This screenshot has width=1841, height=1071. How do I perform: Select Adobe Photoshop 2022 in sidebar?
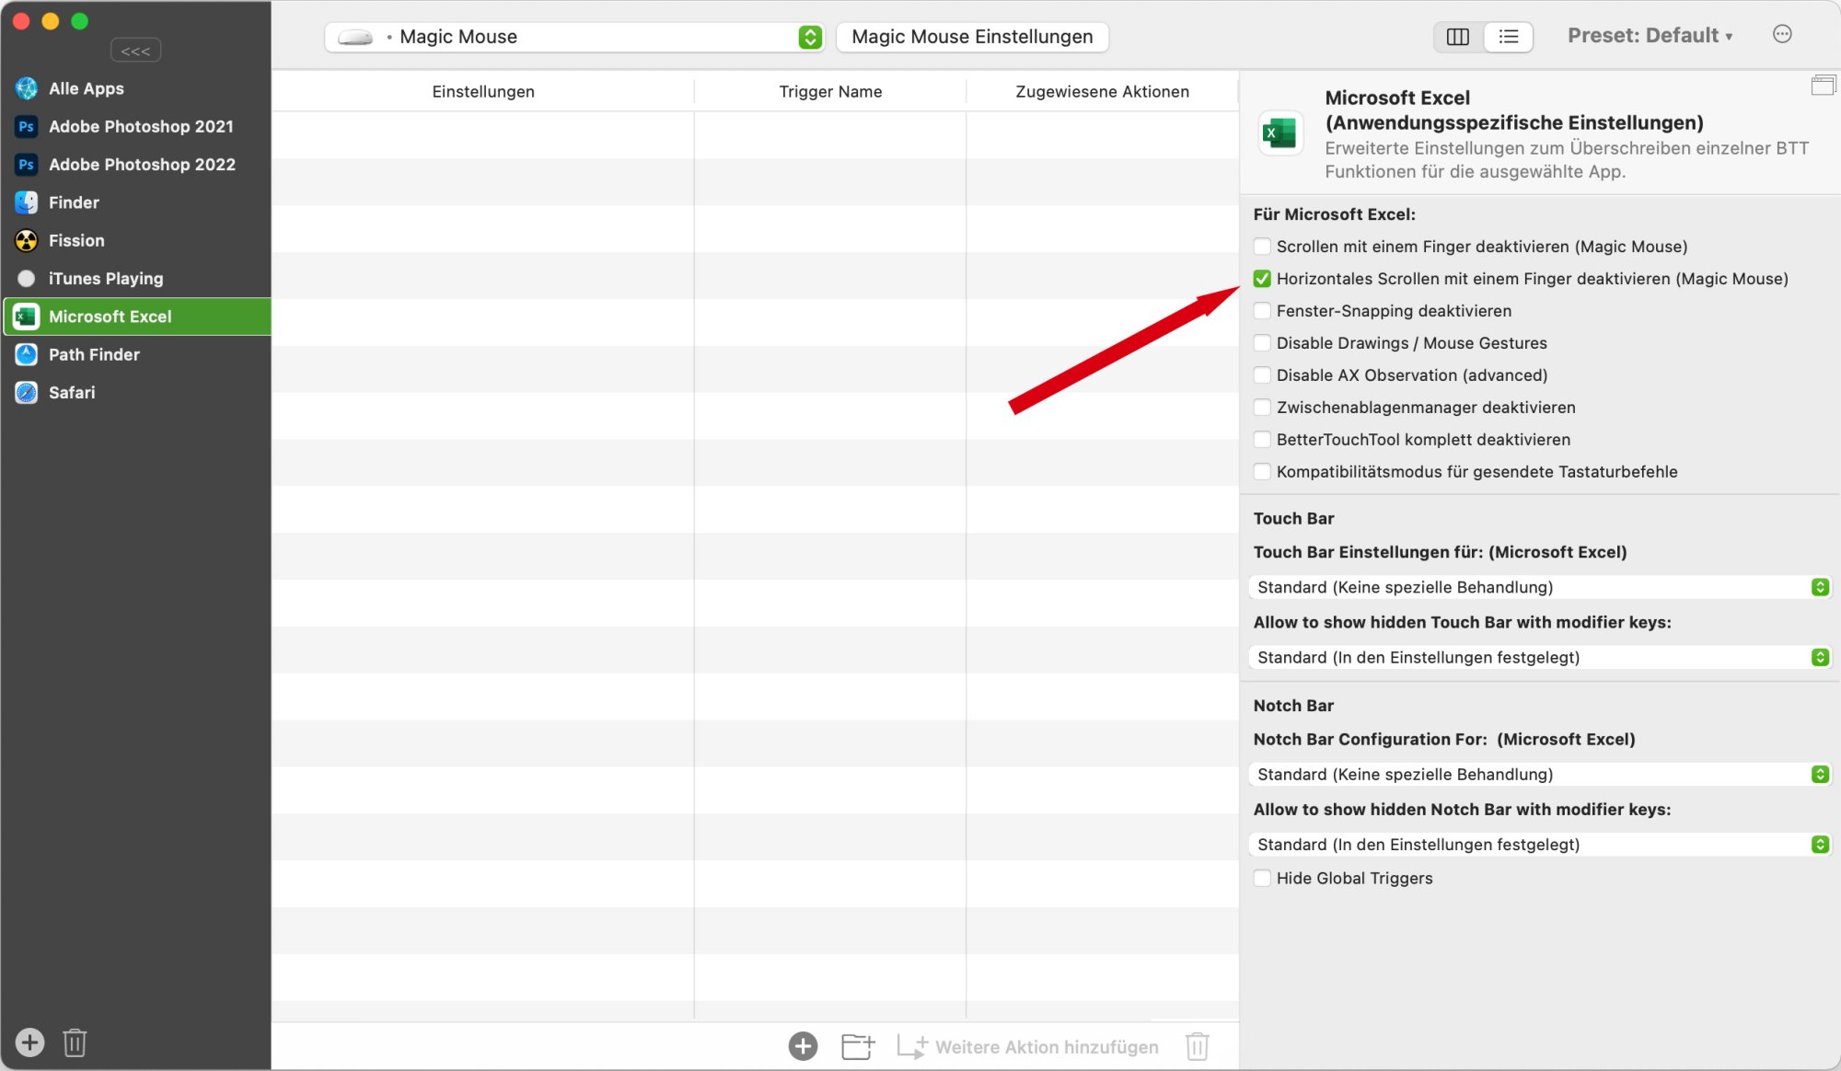tap(142, 165)
